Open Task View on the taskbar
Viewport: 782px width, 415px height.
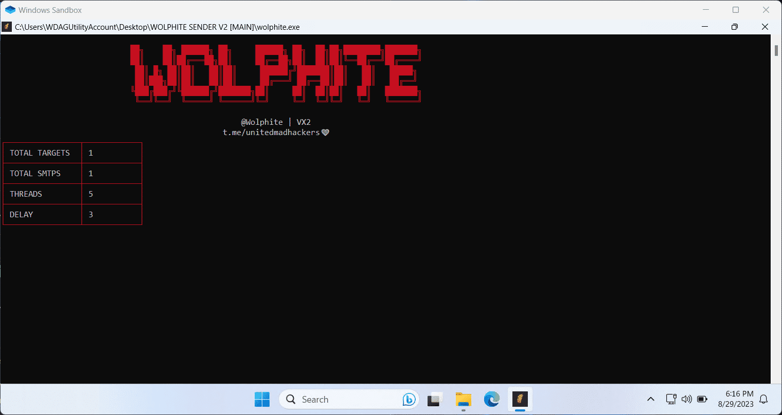[435, 399]
